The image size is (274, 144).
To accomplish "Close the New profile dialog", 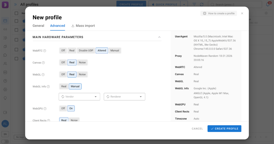I will tap(242, 13).
